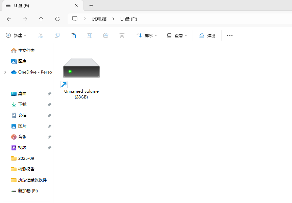Select the Unnamed volume (28GB) shortcut

[x=81, y=78]
